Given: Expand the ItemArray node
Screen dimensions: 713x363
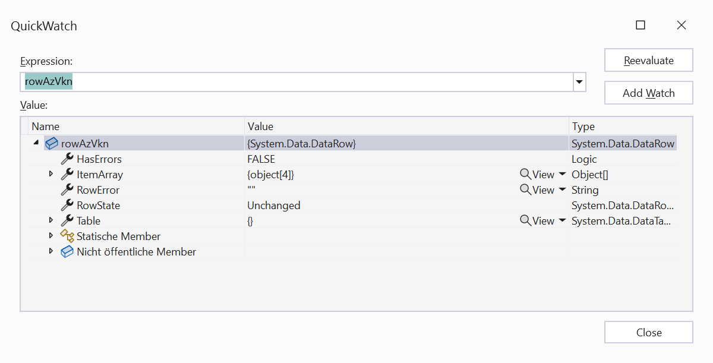Looking at the screenshot, I should click(51, 174).
